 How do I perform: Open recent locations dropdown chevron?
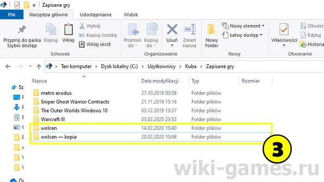[x=30, y=66]
